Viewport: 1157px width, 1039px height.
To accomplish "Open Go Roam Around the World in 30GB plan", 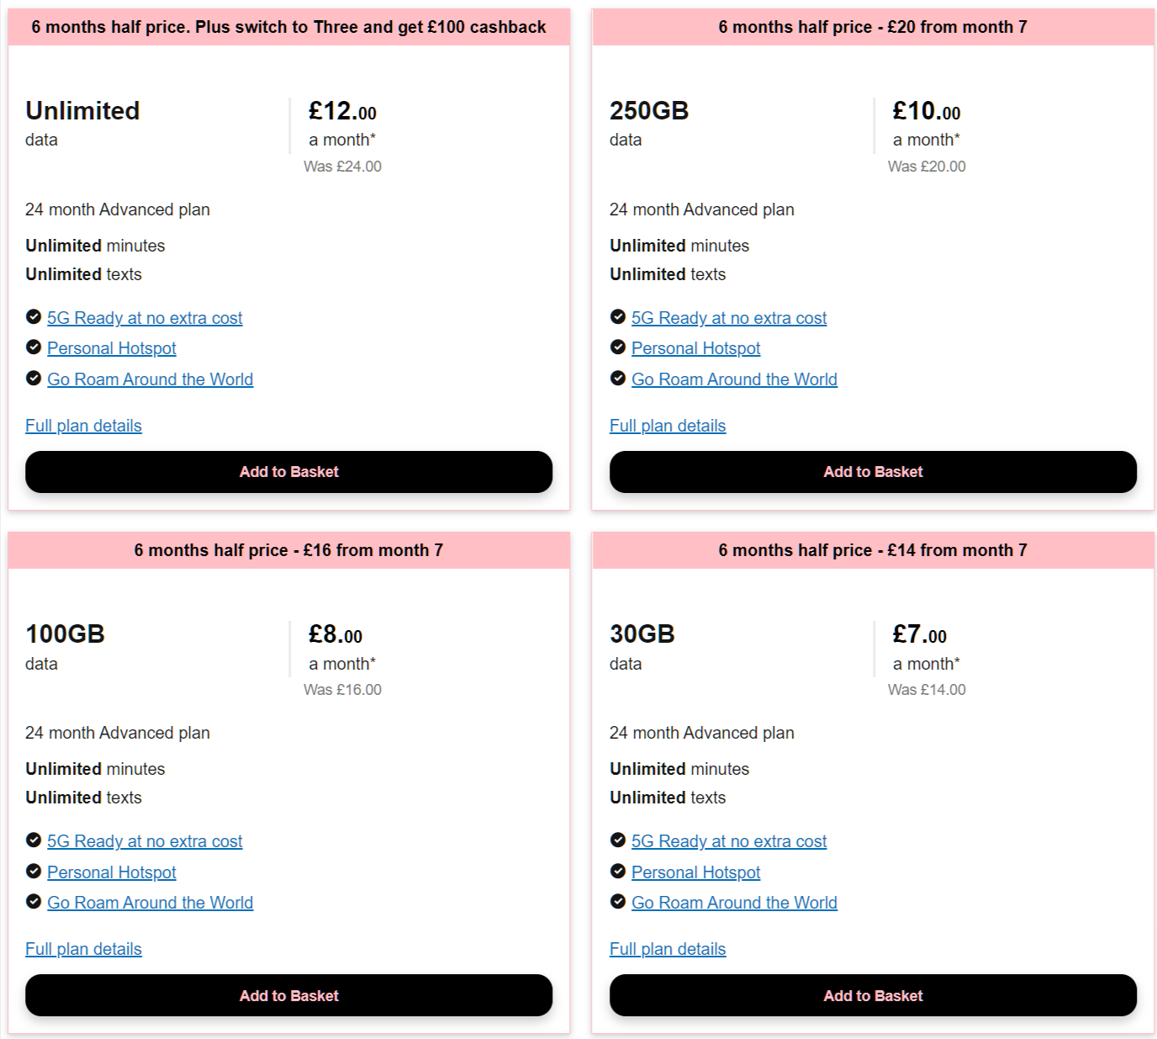I will point(734,903).
